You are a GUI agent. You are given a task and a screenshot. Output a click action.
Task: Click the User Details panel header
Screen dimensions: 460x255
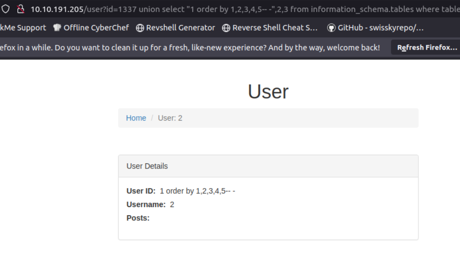coord(269,166)
